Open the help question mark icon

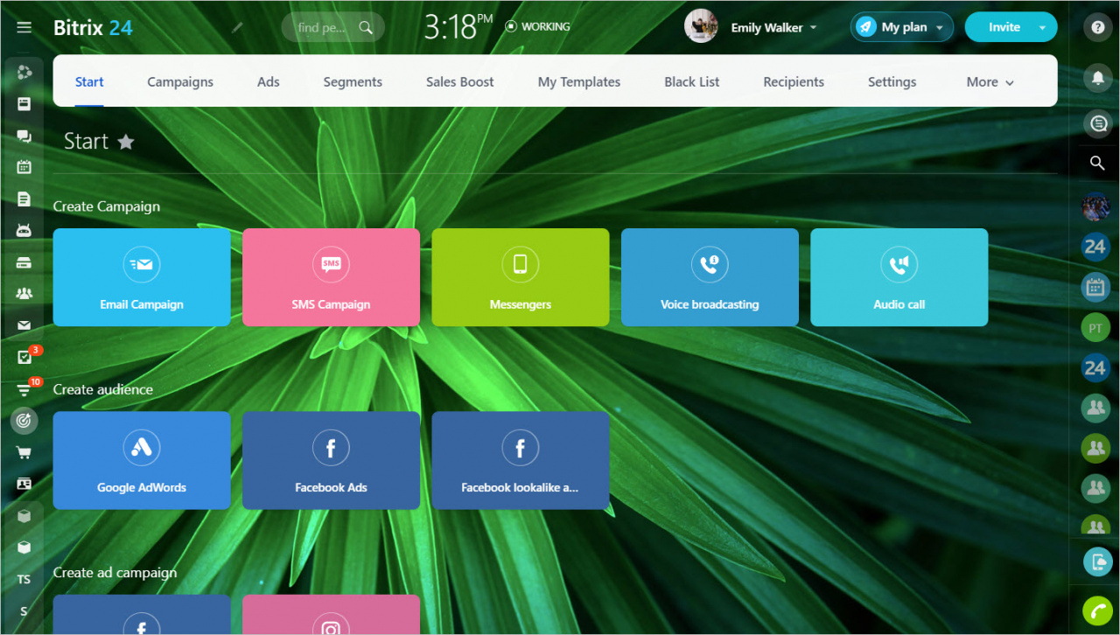[1097, 27]
